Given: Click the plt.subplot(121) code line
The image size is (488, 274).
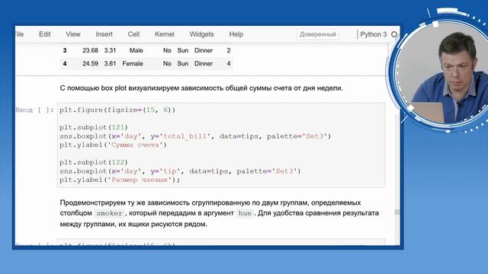Looking at the screenshot, I should pos(94,127).
